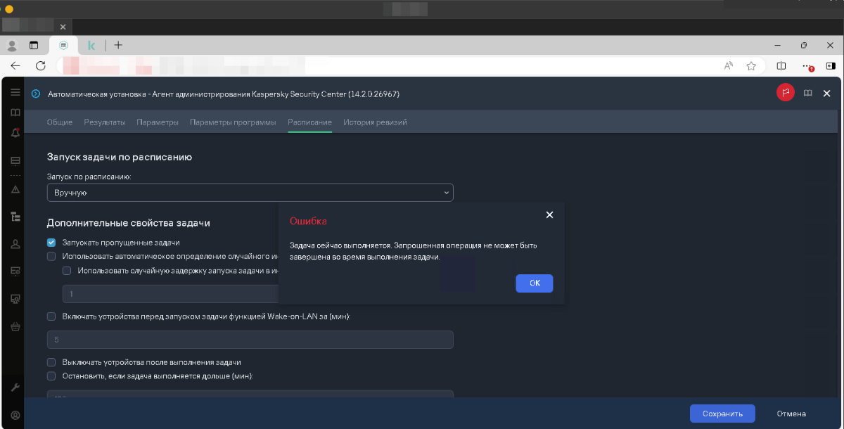Switch to the second browser tab with k icon
This screenshot has width=844, height=429.
point(91,45)
